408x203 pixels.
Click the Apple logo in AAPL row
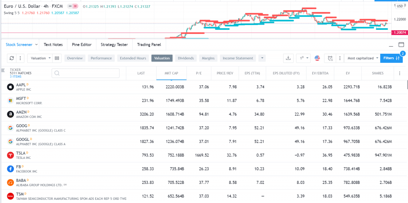tap(10, 87)
